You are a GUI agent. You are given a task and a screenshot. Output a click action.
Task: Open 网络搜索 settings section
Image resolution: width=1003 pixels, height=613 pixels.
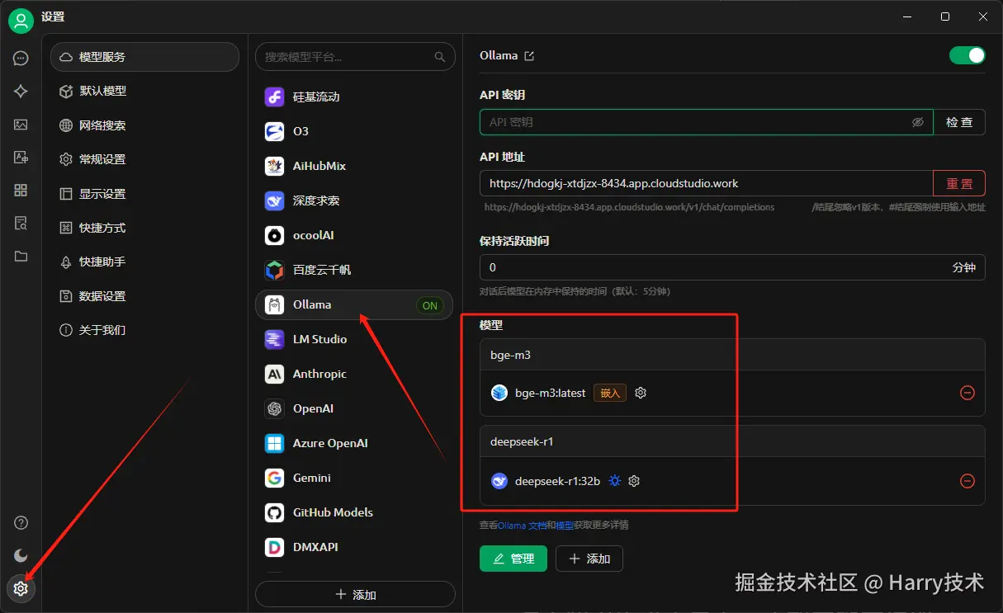click(144, 125)
